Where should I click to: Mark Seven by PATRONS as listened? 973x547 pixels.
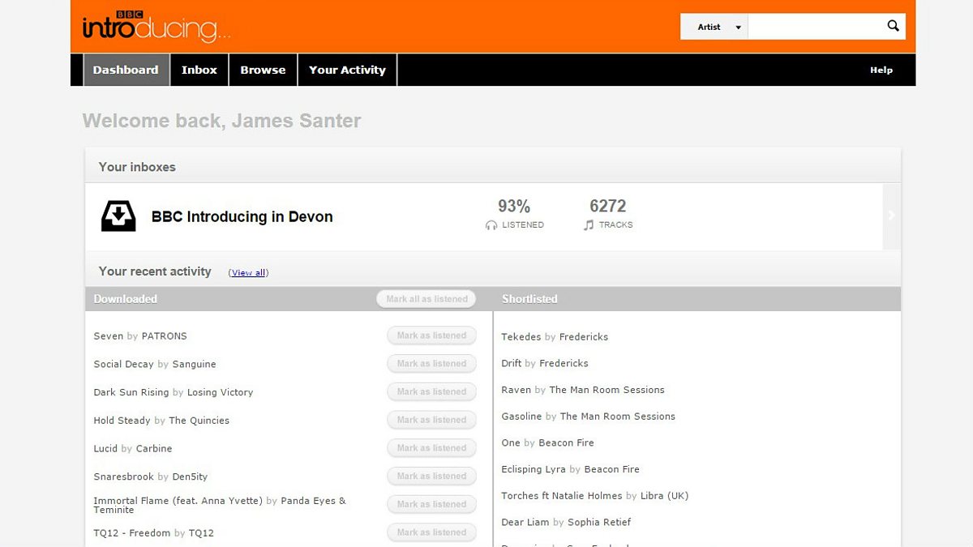point(431,335)
